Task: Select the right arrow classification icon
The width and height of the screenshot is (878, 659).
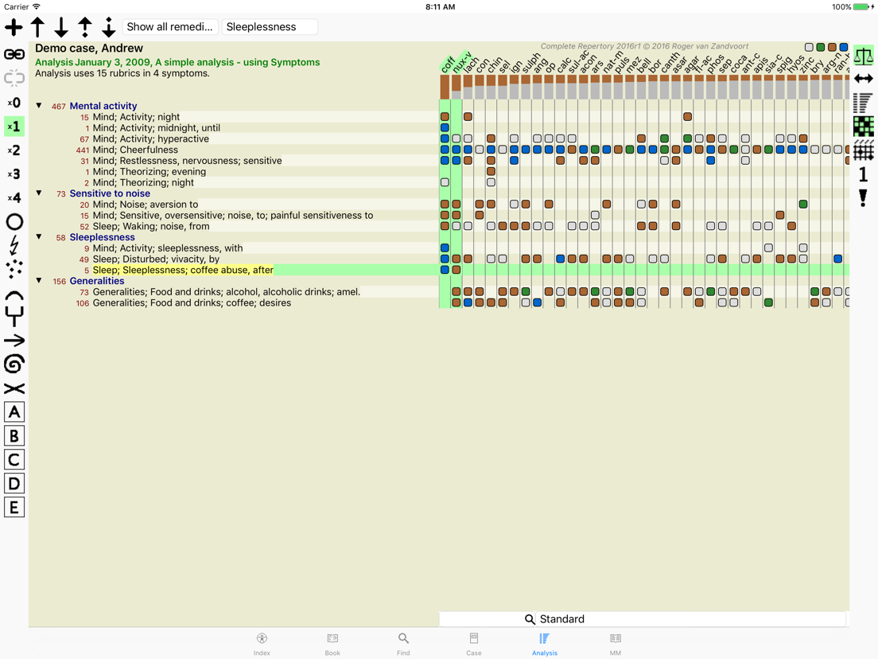Action: (x=14, y=340)
